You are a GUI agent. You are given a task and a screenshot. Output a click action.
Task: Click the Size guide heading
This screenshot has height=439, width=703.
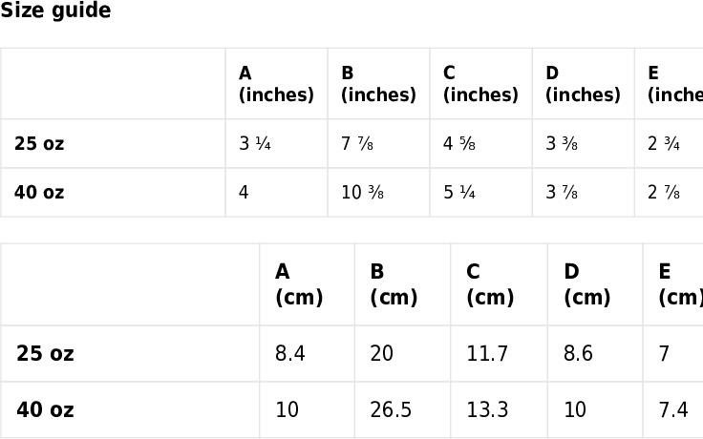click(55, 10)
